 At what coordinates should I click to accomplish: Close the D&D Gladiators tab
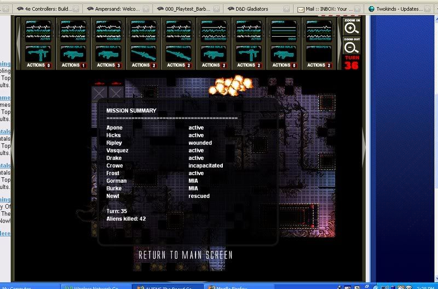(286, 9)
